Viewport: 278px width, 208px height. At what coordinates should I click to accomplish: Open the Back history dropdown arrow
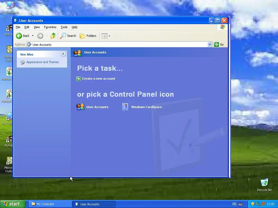(33, 36)
